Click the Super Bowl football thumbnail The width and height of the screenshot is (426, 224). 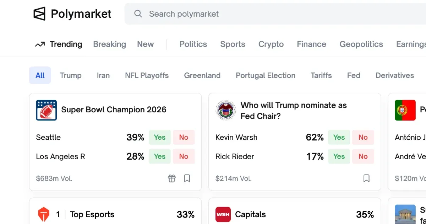[x=46, y=110]
